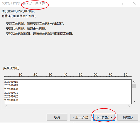Click preview row 20210102 2

(x=11, y=96)
